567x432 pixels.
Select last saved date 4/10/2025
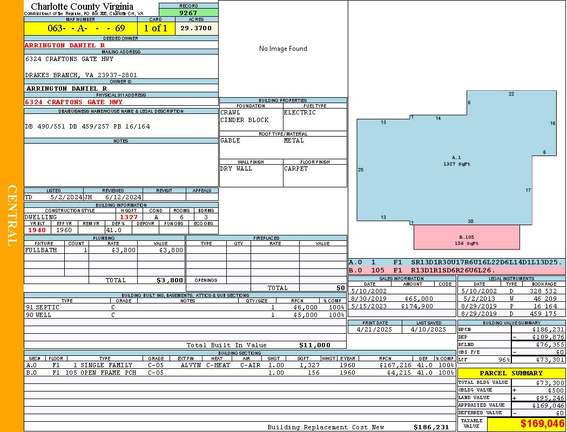429,329
